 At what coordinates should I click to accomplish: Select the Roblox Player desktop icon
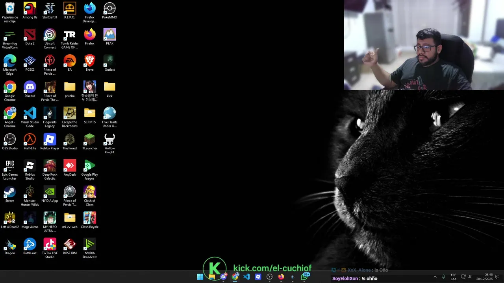point(50,141)
